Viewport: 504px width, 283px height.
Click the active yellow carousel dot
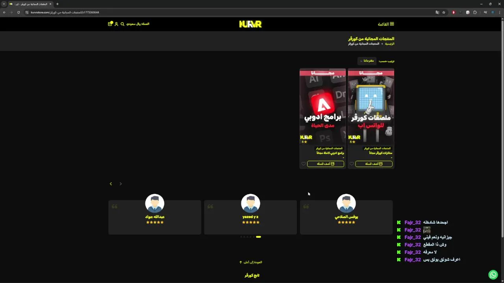pos(258,237)
